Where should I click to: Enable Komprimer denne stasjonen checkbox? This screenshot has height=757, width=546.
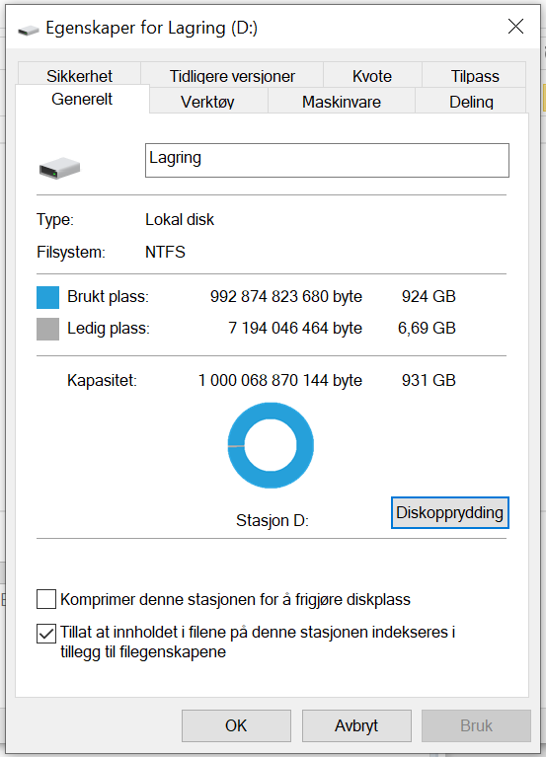click(46, 599)
